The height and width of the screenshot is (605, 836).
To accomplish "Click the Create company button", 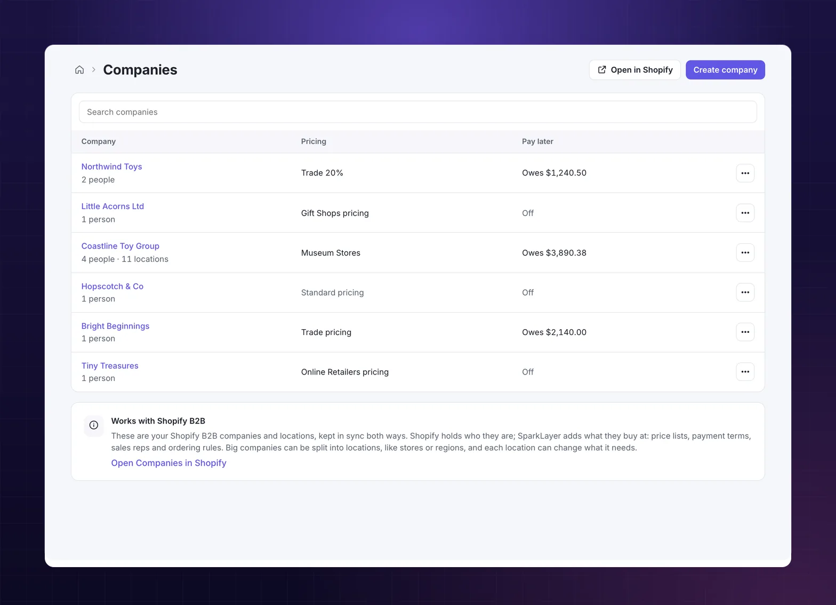I will tap(725, 70).
